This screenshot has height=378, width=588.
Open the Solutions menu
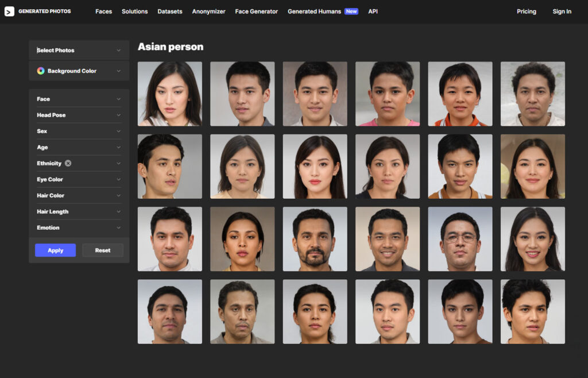point(134,11)
